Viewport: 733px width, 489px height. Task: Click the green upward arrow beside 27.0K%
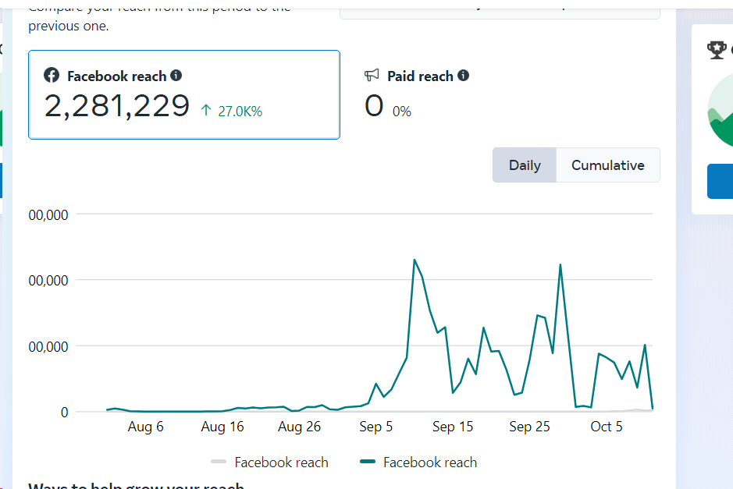point(206,110)
